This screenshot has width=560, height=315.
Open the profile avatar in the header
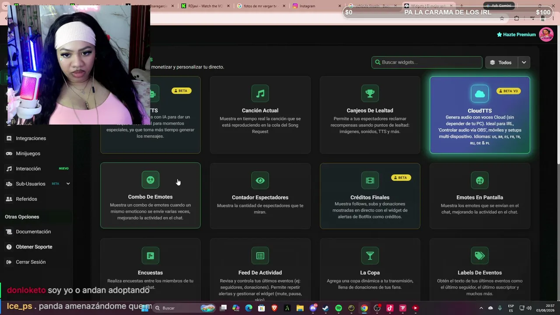[x=546, y=35]
